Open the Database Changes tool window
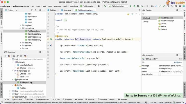Viewport: 186px width, 104px height. coord(106,99)
